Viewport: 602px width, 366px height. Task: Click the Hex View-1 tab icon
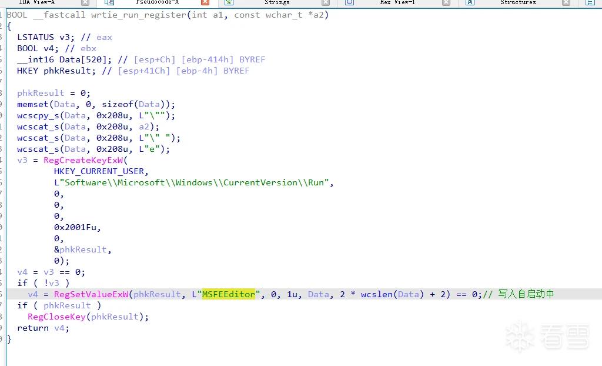pyautogui.click(x=349, y=2)
